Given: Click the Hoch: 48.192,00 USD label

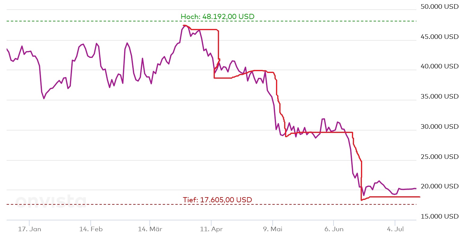Looking at the screenshot, I should [218, 17].
